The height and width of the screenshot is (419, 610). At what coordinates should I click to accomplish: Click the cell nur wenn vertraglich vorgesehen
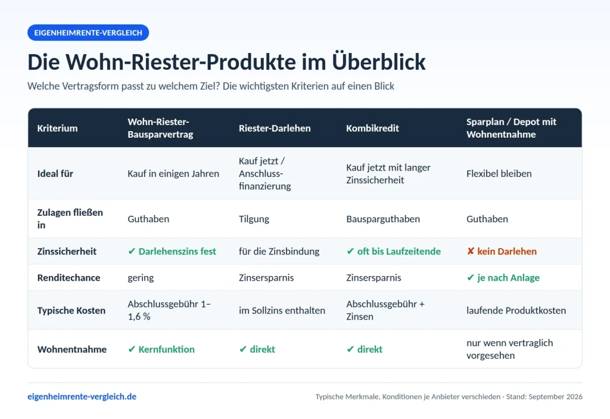tap(509, 349)
